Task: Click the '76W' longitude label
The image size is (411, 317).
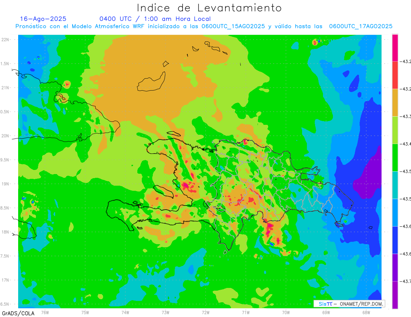Action: pos(45,312)
